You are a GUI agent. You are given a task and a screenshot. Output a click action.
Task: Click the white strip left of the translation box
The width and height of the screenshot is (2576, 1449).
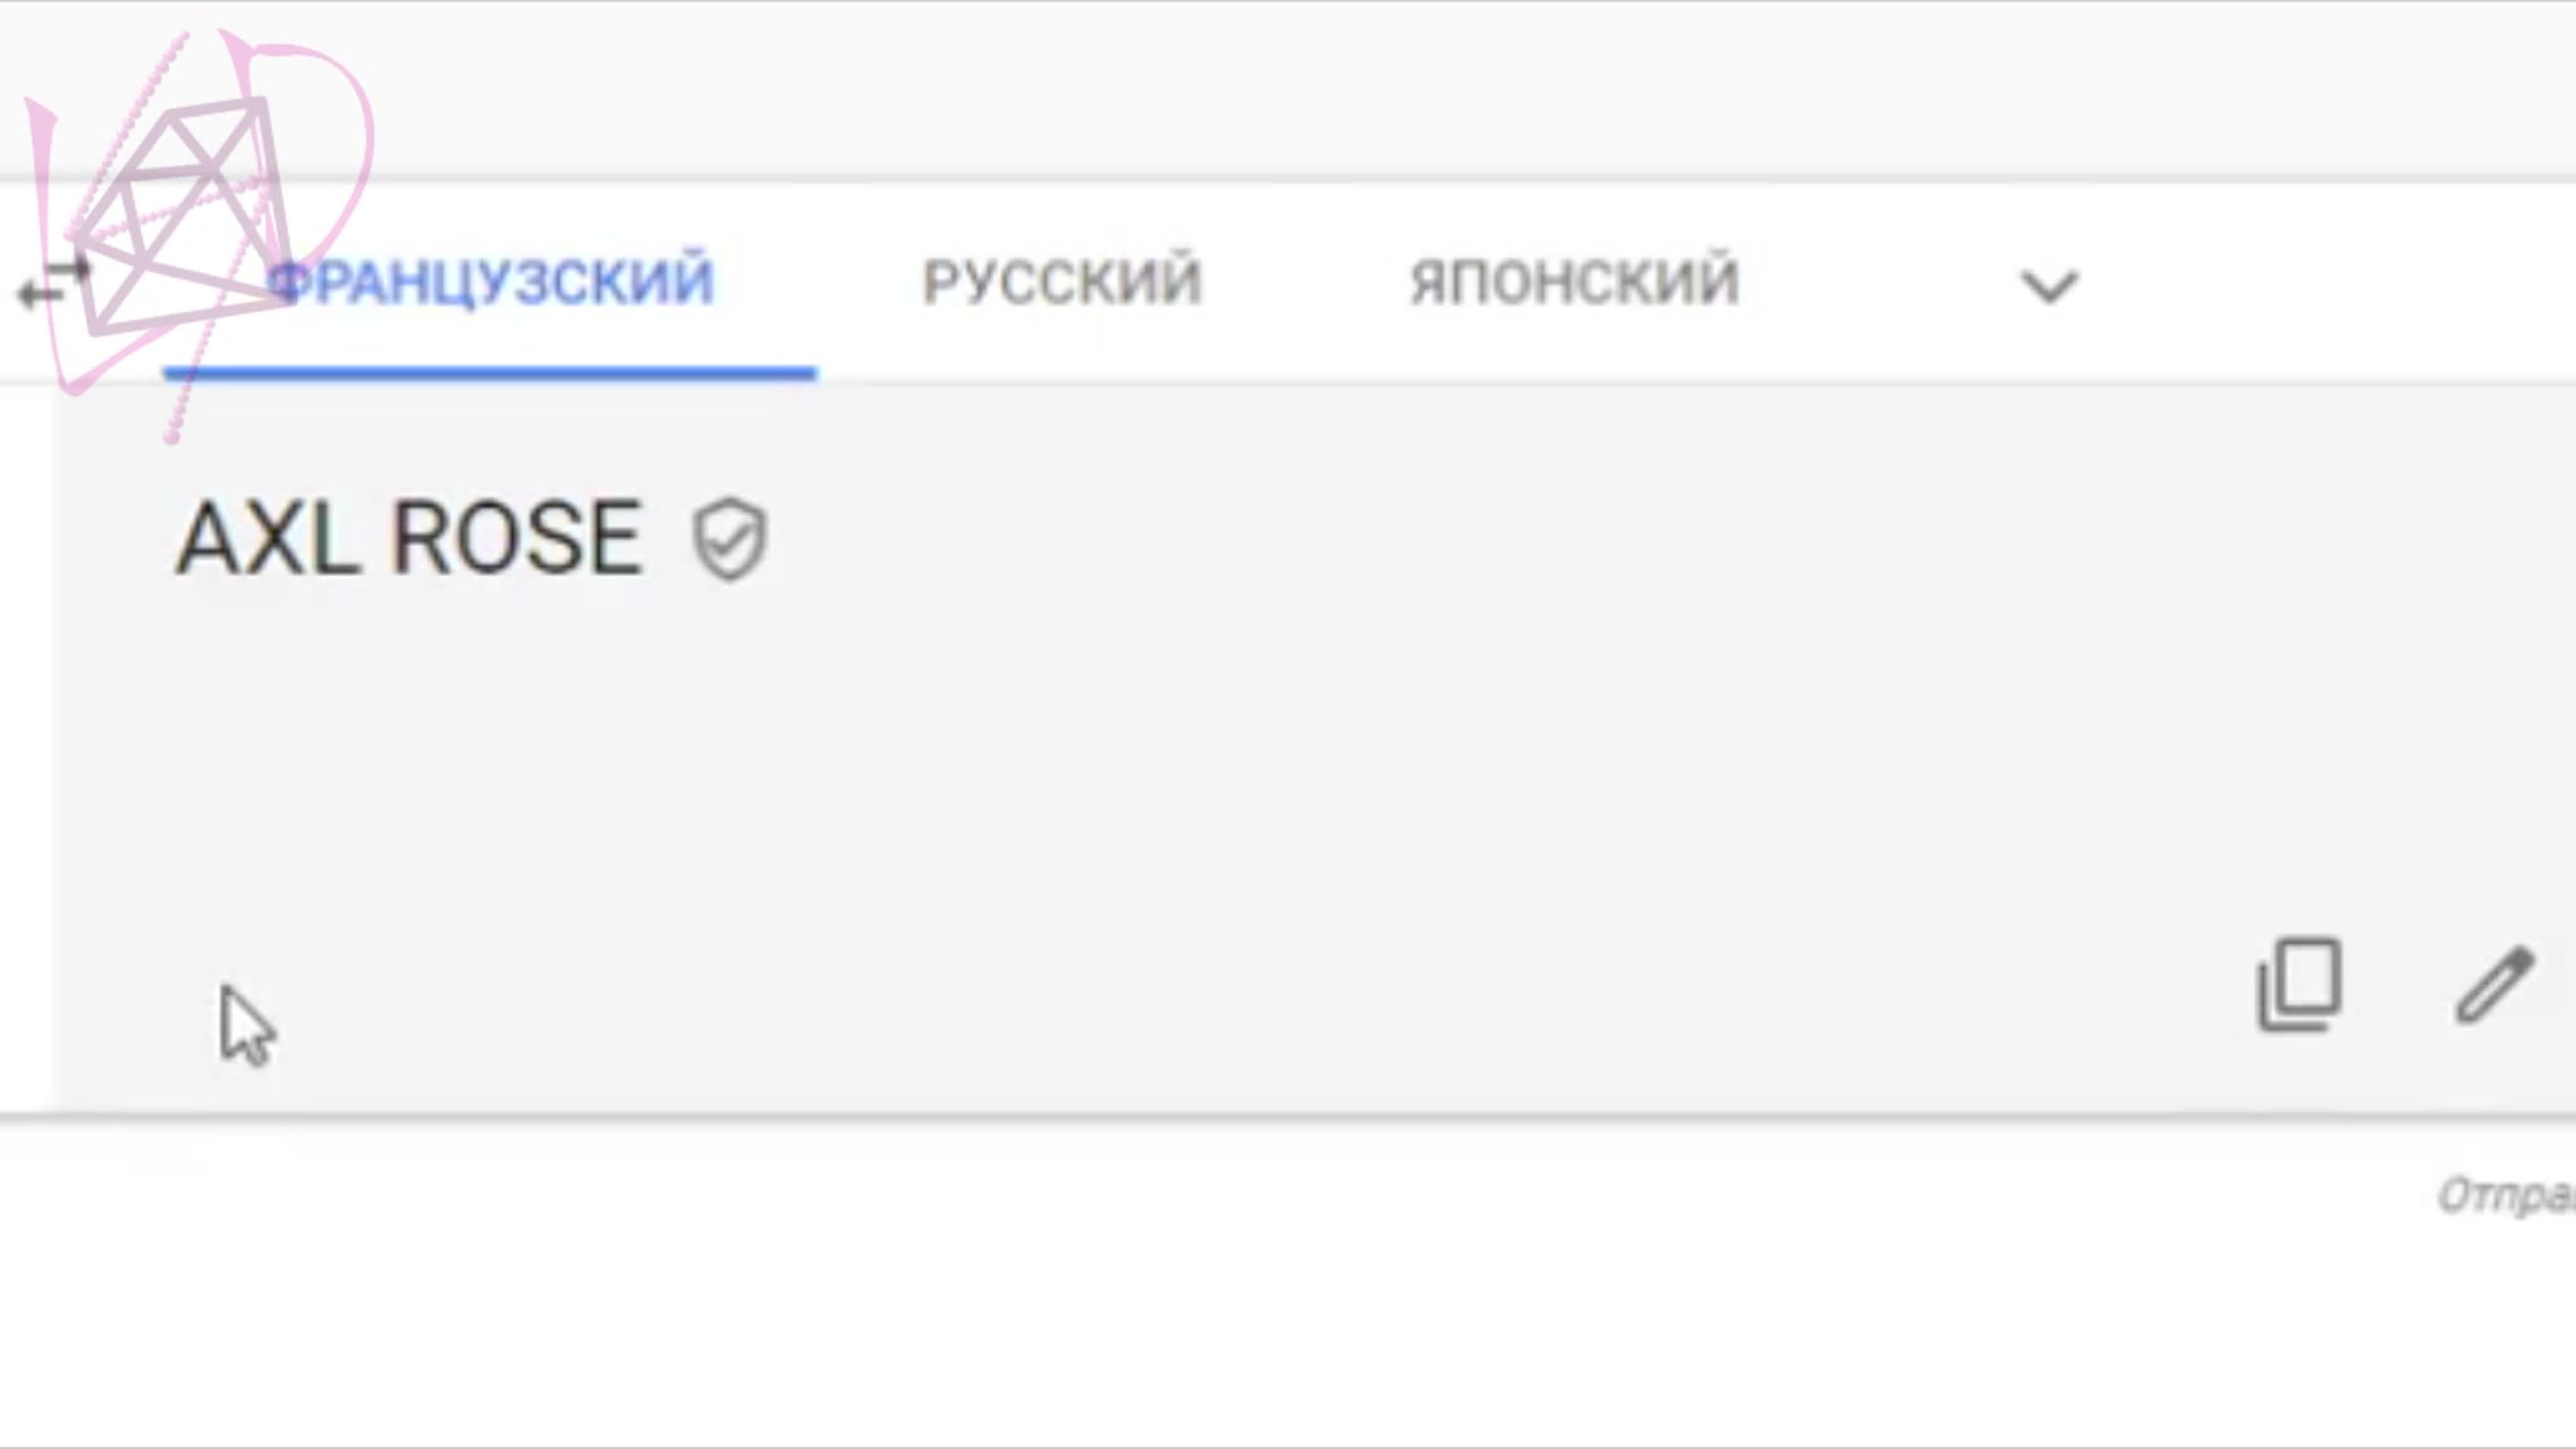click(x=26, y=750)
